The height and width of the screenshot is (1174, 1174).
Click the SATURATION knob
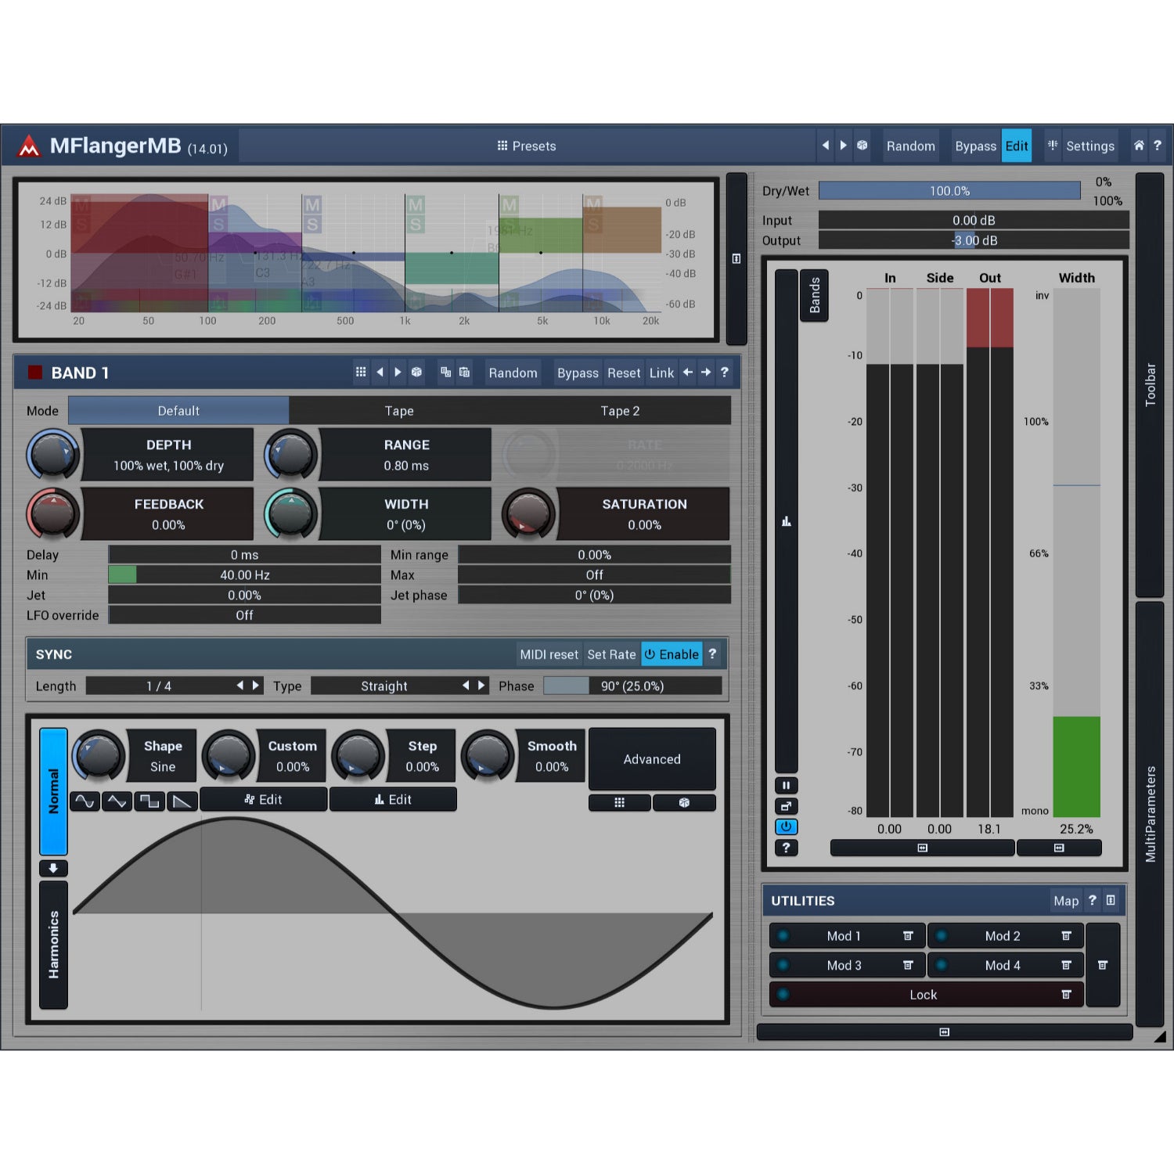click(528, 513)
